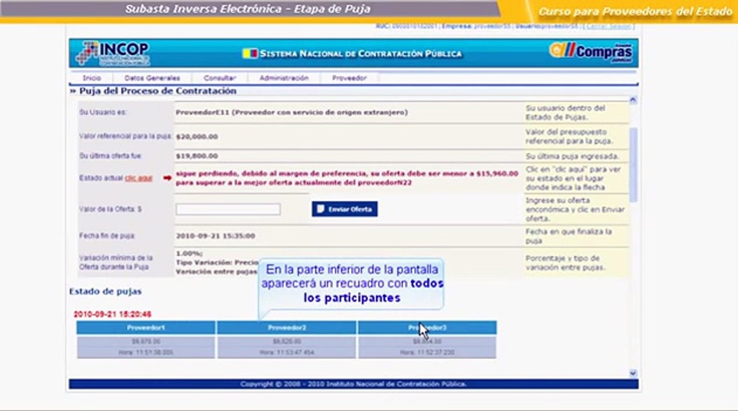Click the date 2010-09-21 15:35:00
This screenshot has width=738, height=411.
215,236
